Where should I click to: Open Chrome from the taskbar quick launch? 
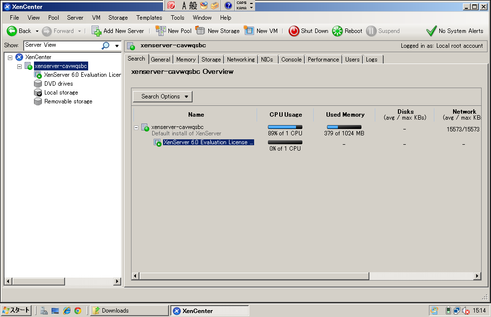pos(78,311)
